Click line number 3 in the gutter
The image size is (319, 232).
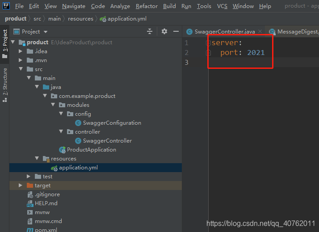tap(187, 62)
